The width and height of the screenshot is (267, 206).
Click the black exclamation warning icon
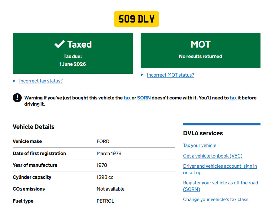(x=17, y=98)
